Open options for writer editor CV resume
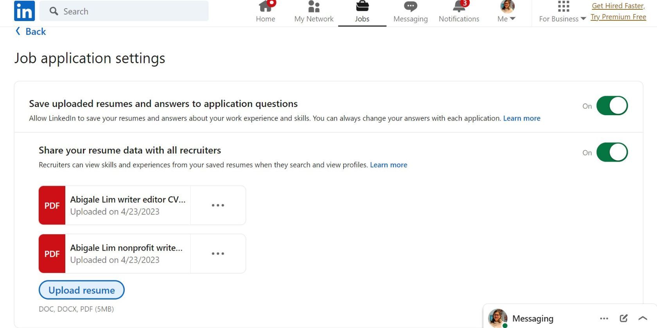 (x=218, y=205)
